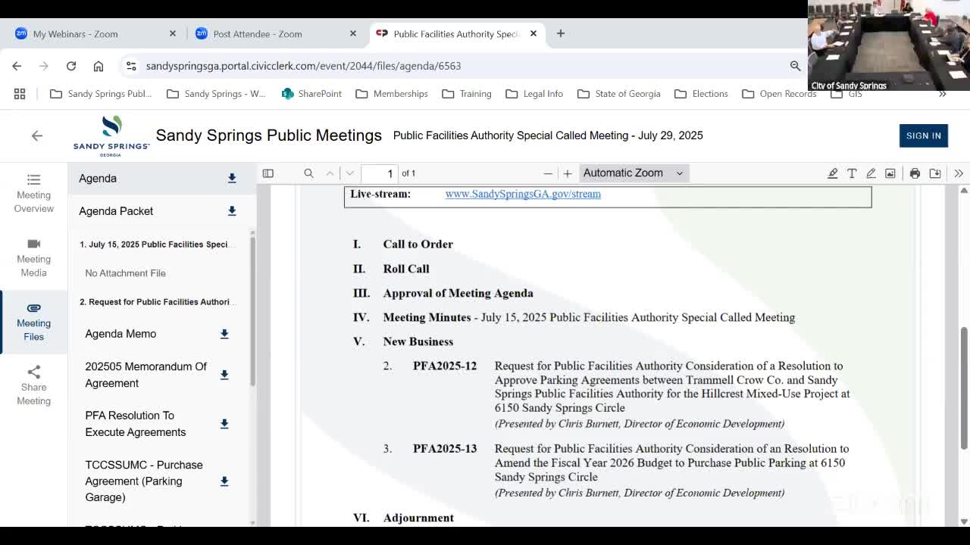Open Share Meeting option

tap(33, 386)
